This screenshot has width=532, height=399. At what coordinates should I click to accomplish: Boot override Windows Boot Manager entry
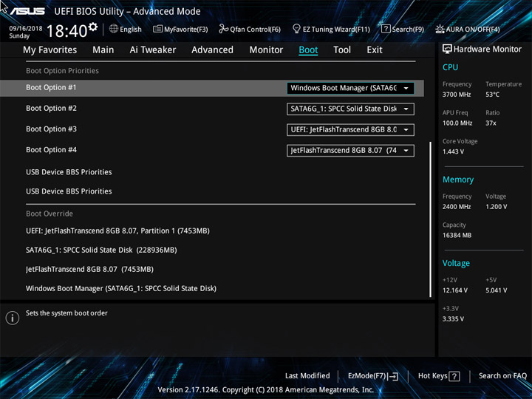click(121, 288)
